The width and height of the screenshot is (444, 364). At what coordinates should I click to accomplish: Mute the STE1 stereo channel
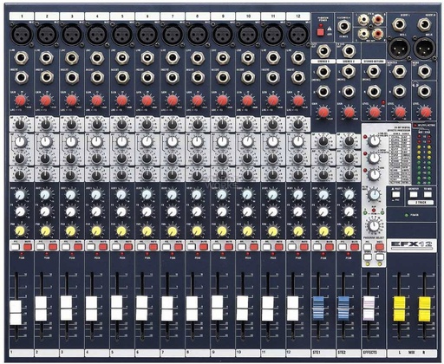(x=330, y=247)
